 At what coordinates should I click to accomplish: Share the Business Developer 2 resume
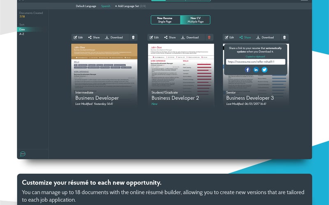[170, 37]
